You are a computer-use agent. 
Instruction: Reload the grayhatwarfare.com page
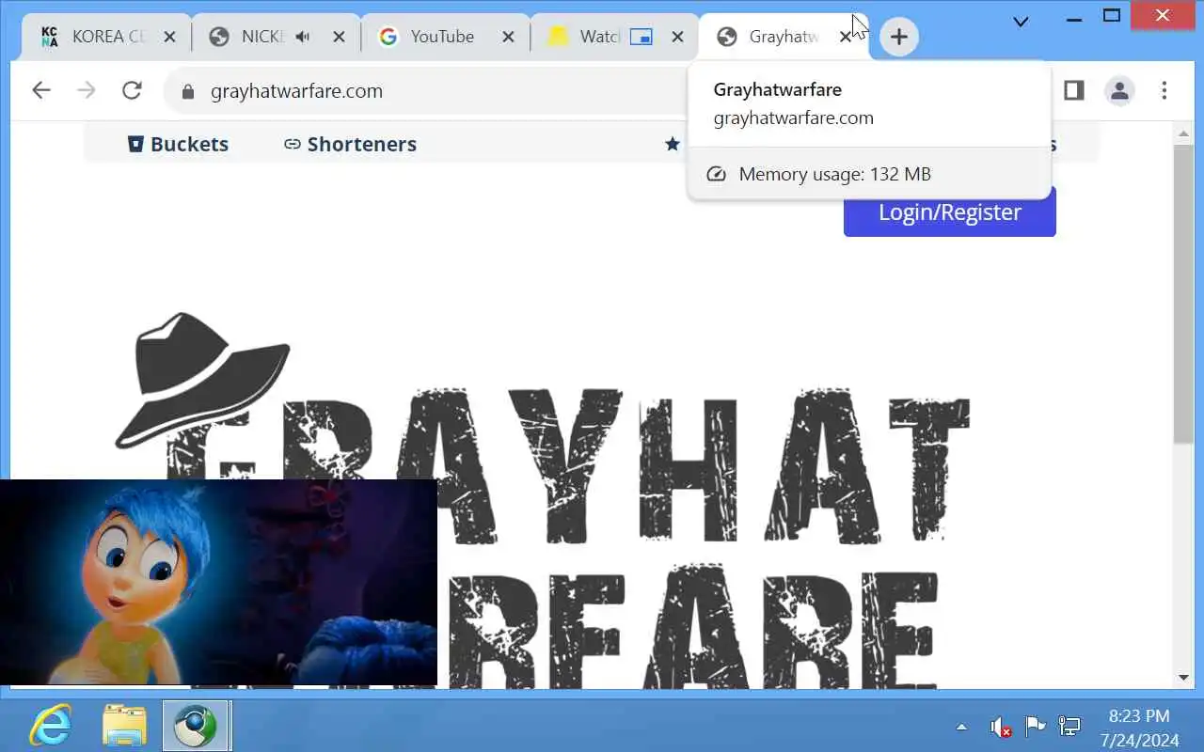[132, 90]
